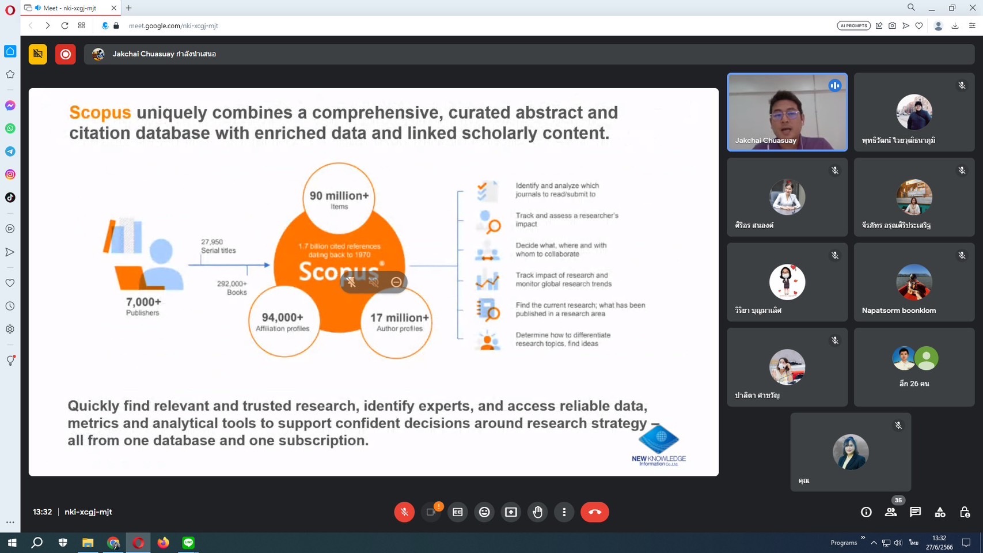Show hidden system tray icons chevron
Screen dimensions: 983x553
coord(874,543)
